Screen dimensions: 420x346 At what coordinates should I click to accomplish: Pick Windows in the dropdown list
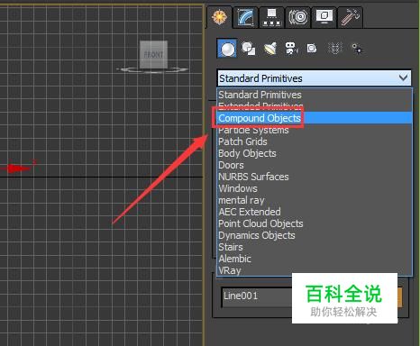pyautogui.click(x=315, y=188)
